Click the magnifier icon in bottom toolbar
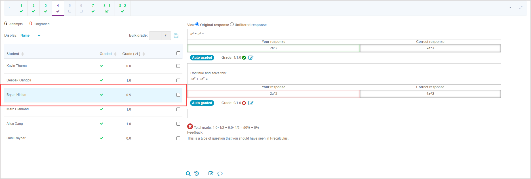 point(188,174)
